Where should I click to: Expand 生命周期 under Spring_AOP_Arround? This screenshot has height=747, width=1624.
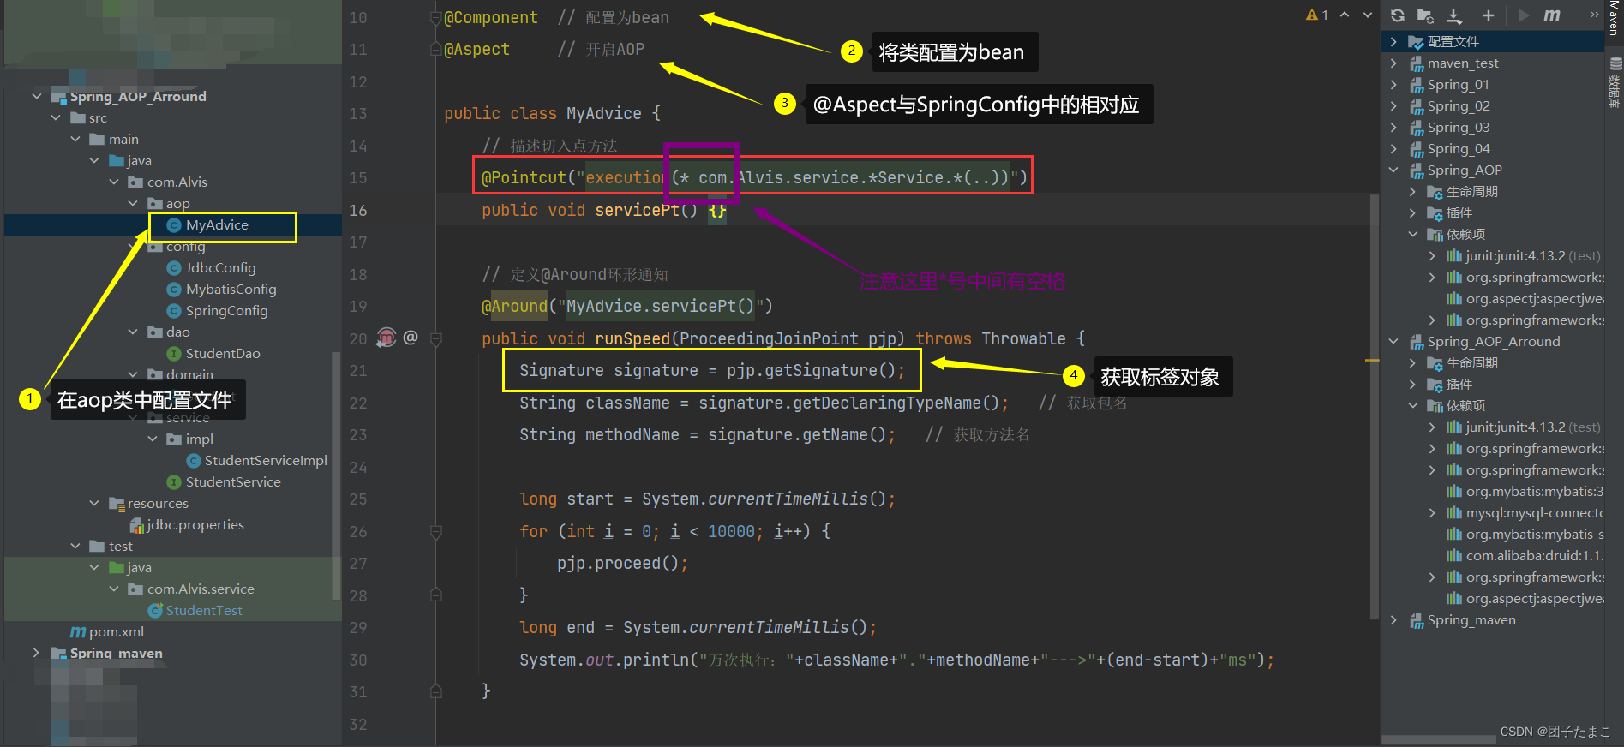pos(1412,362)
